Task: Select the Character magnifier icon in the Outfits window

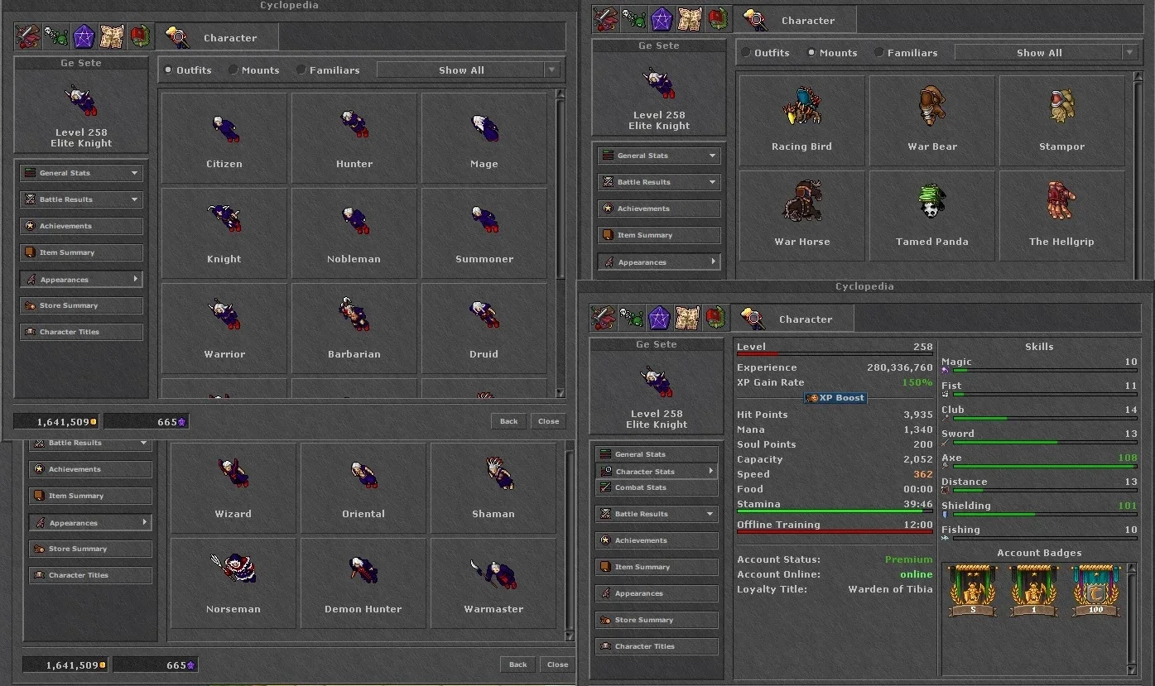Action: click(176, 36)
